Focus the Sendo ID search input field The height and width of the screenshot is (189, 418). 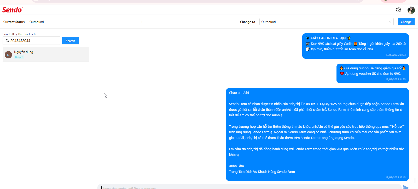(31, 41)
